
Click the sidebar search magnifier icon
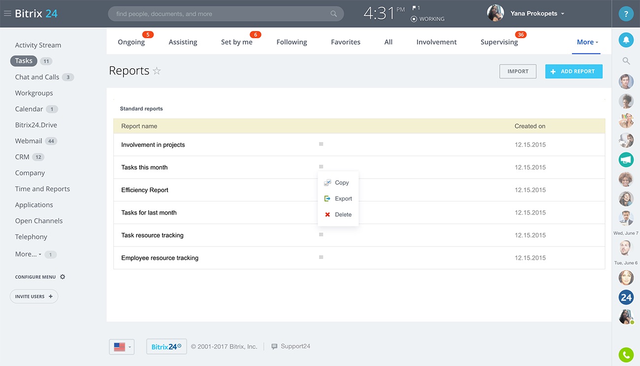coord(626,61)
